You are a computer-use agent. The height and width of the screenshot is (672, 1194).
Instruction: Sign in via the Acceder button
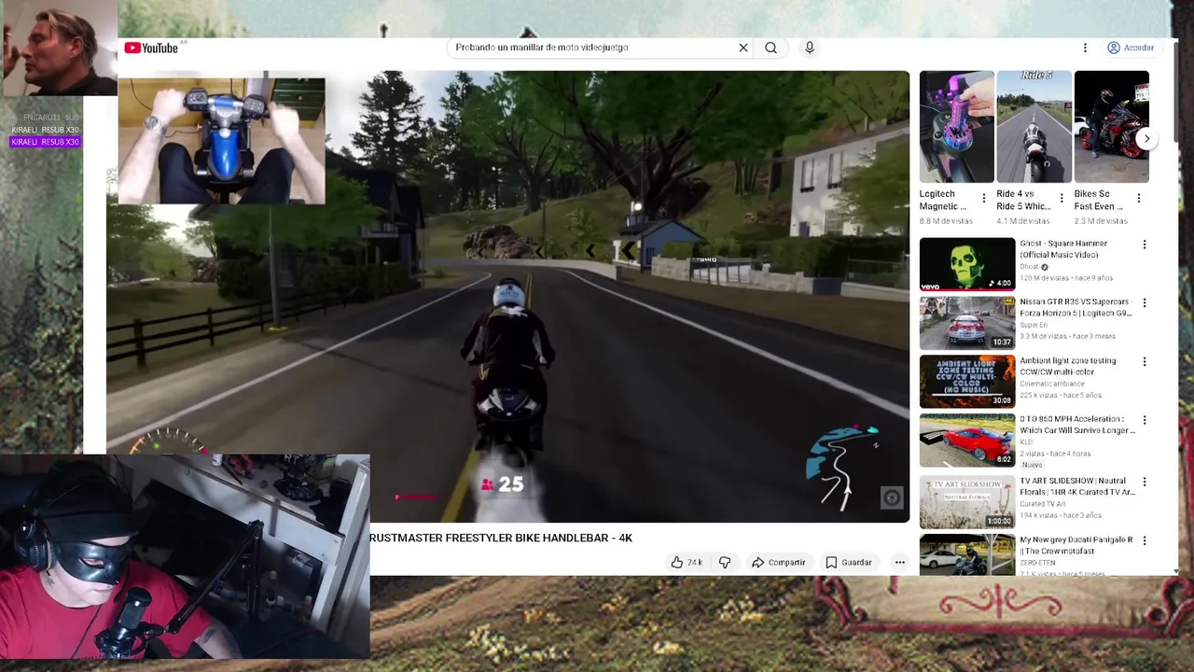pyautogui.click(x=1131, y=48)
